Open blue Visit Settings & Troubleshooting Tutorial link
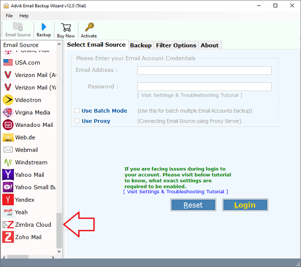This screenshot has height=267, width=301. click(x=176, y=191)
